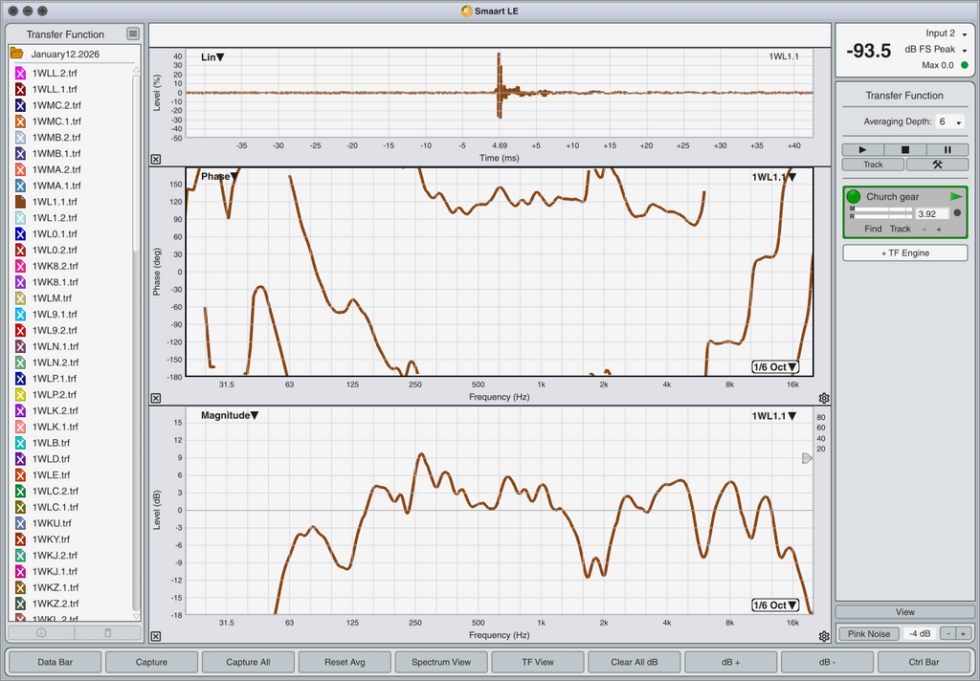This screenshot has width=980, height=681.
Task: Open the phase plot gear settings
Action: click(824, 398)
